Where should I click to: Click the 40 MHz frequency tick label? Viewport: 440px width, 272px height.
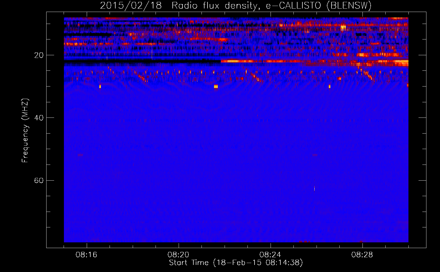(x=39, y=118)
